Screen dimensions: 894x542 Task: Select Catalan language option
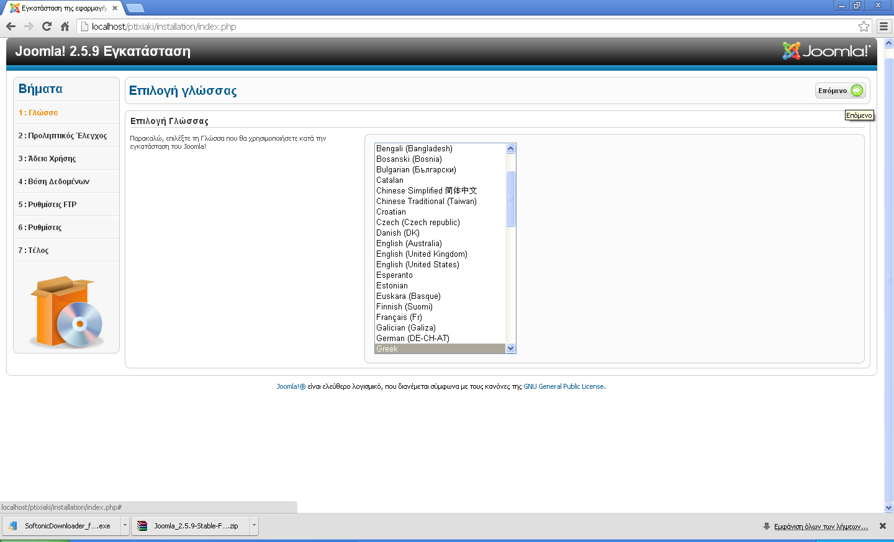[x=440, y=180]
